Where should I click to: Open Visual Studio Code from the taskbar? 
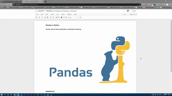pos(41,95)
